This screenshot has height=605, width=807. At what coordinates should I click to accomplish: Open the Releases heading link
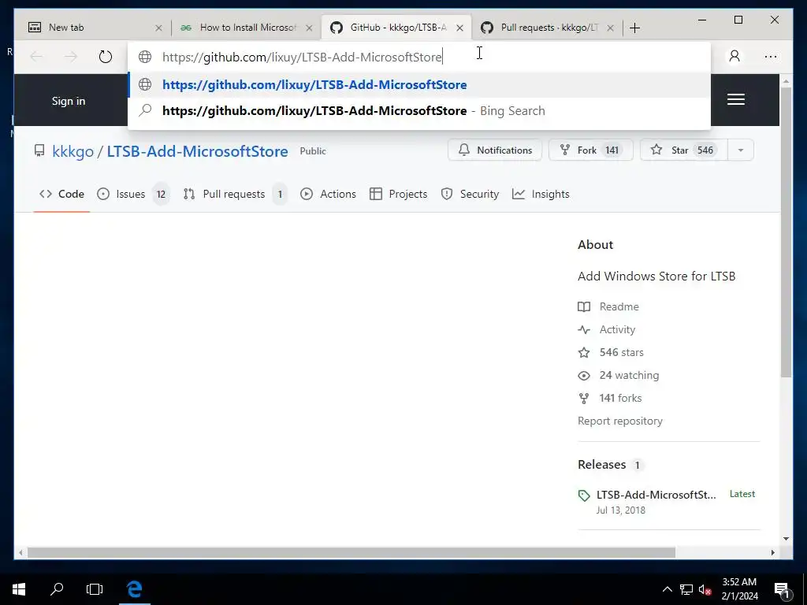(611, 465)
